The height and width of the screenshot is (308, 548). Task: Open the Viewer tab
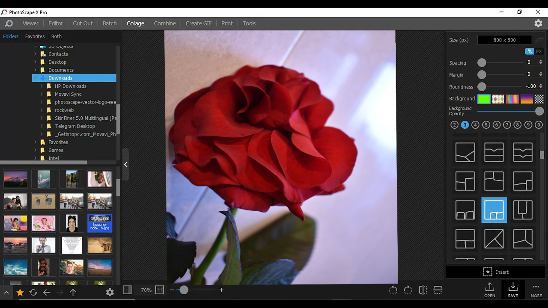click(30, 24)
